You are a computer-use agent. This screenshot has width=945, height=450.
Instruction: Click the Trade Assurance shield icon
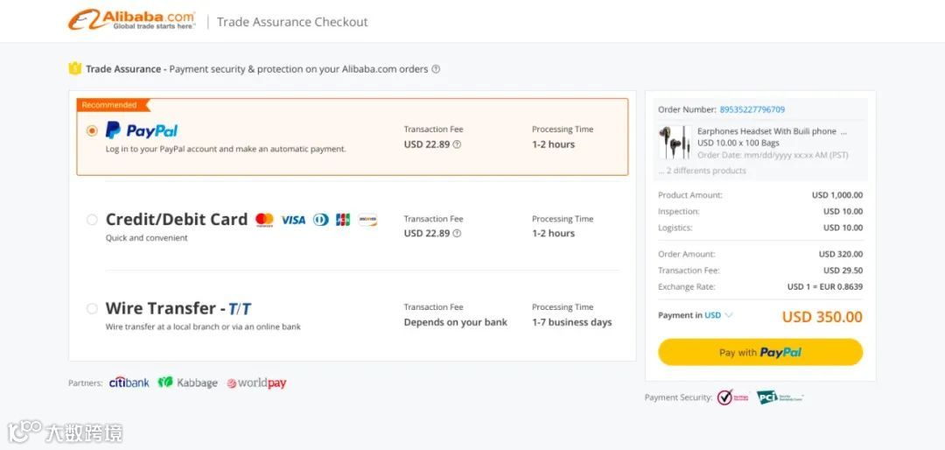click(x=75, y=68)
